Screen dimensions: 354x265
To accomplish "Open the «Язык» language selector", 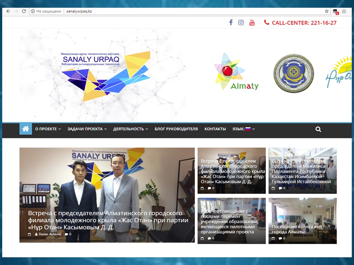I will [x=243, y=129].
